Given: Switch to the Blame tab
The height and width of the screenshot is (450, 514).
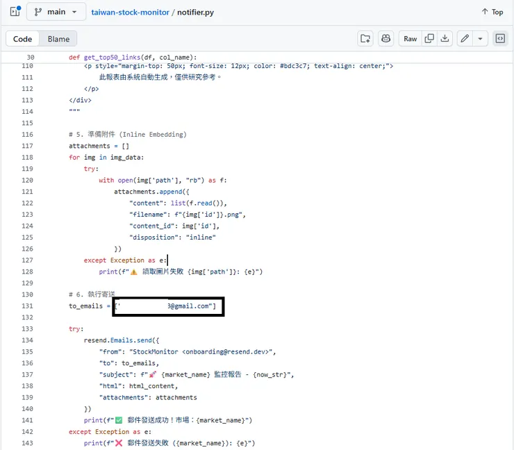Looking at the screenshot, I should point(59,39).
